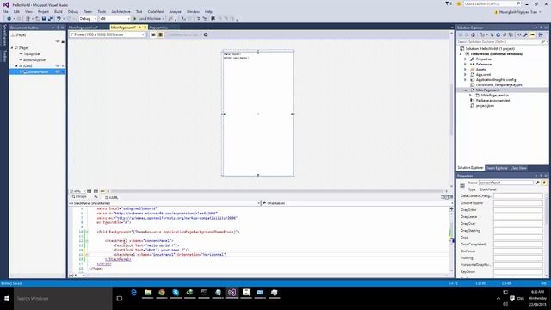Select BottomAppBar in Document Outline

click(x=34, y=59)
